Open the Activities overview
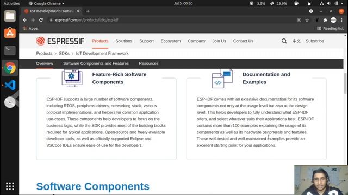Viewport: 348px width, 195px height. [x=12, y=3]
